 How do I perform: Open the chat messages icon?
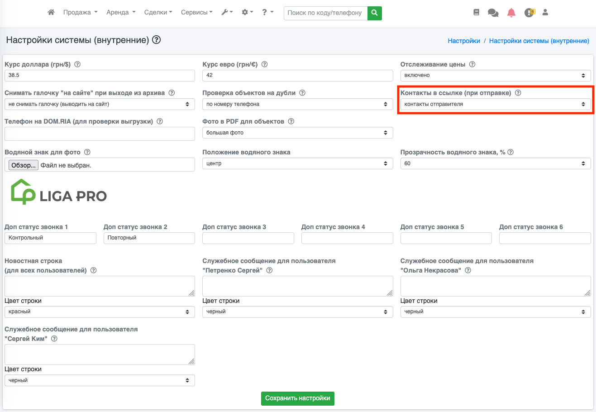pos(493,13)
